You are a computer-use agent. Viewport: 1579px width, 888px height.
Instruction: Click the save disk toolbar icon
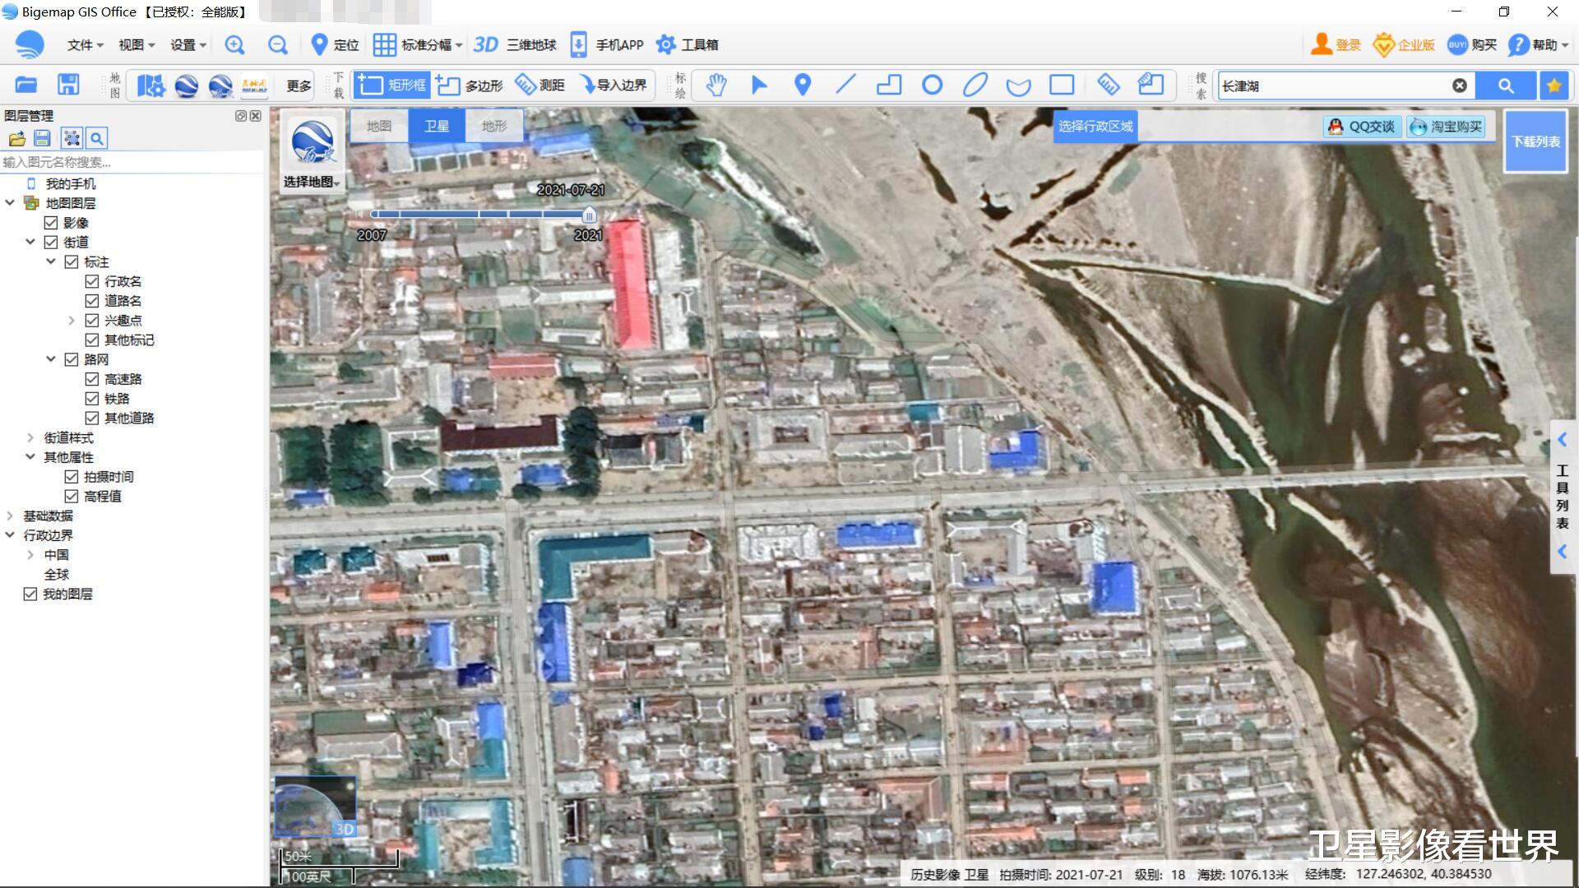pos(68,85)
